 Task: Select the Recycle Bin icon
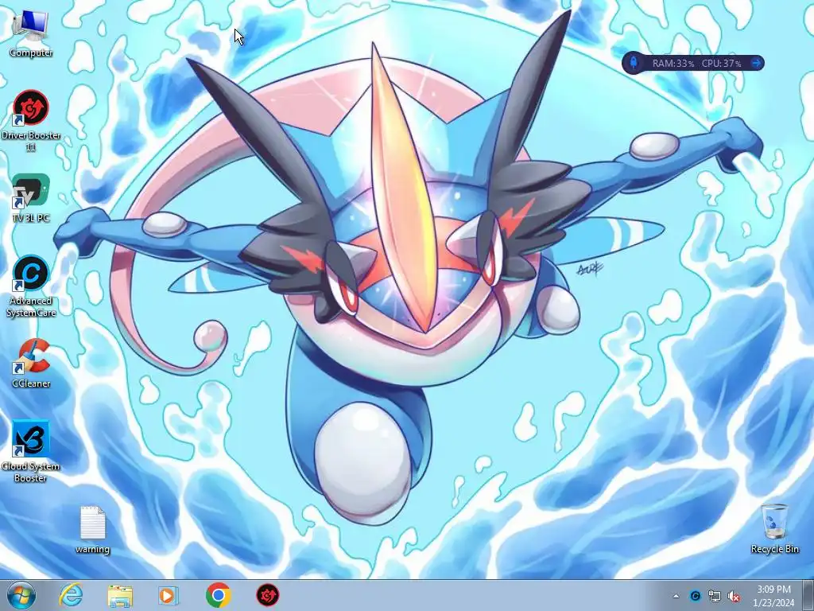pyautogui.click(x=774, y=528)
